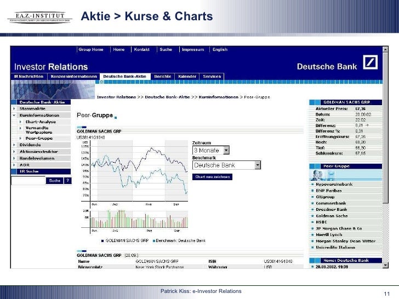Open Hypovereinsbank in peer list
Screen dimensions: 399x299
[334, 185]
